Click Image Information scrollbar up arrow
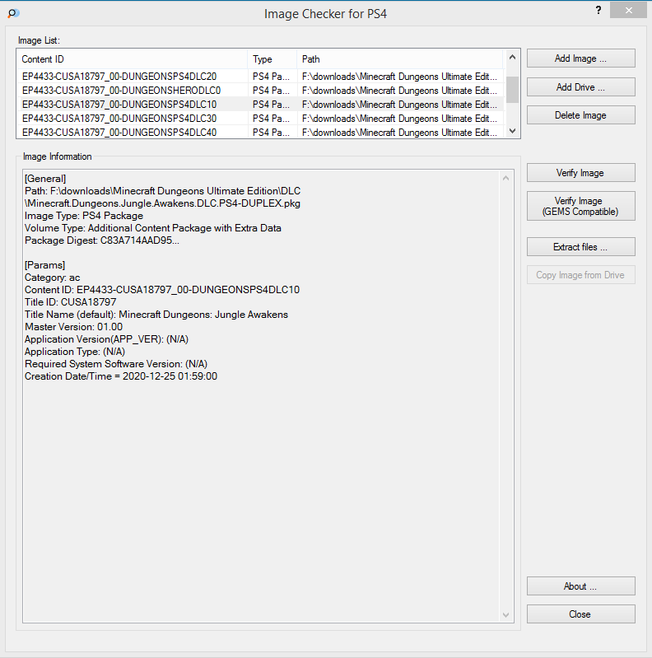Image resolution: width=652 pixels, height=658 pixels. pyautogui.click(x=506, y=179)
